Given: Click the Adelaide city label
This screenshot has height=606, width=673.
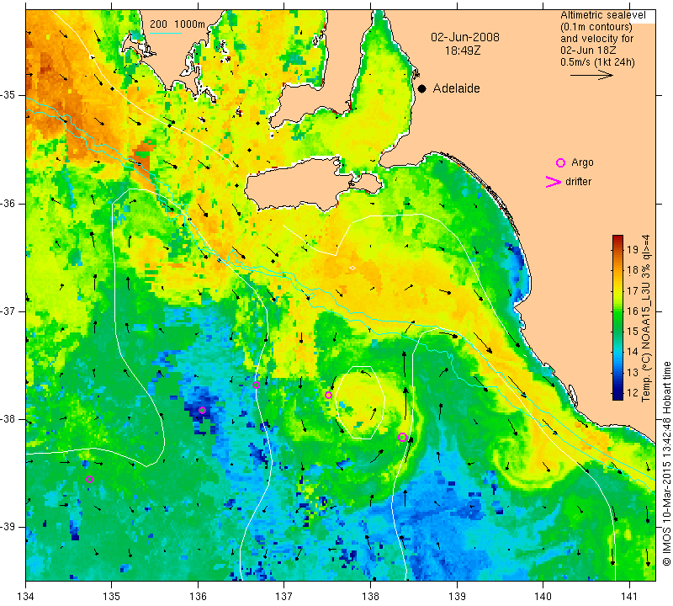Looking at the screenshot, I should (456, 88).
